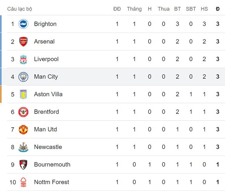Select the Liverpool team name

46,59
